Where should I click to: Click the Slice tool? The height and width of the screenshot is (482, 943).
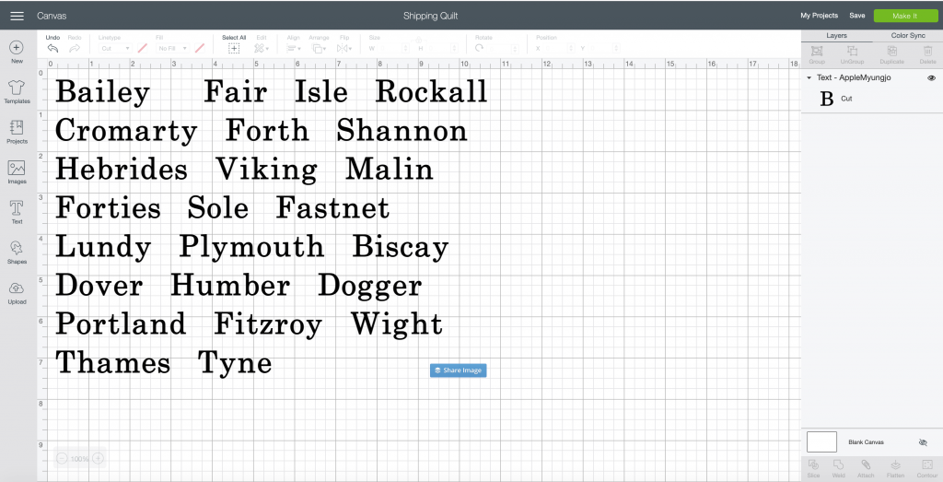pyautogui.click(x=814, y=468)
